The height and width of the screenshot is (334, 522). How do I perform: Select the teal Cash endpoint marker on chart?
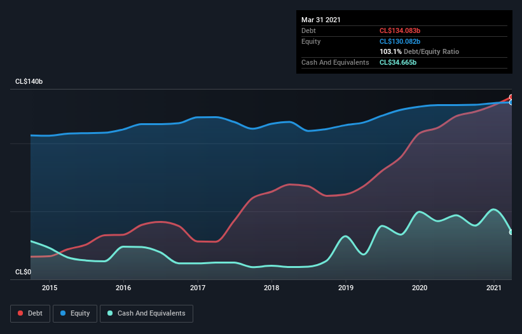point(511,232)
